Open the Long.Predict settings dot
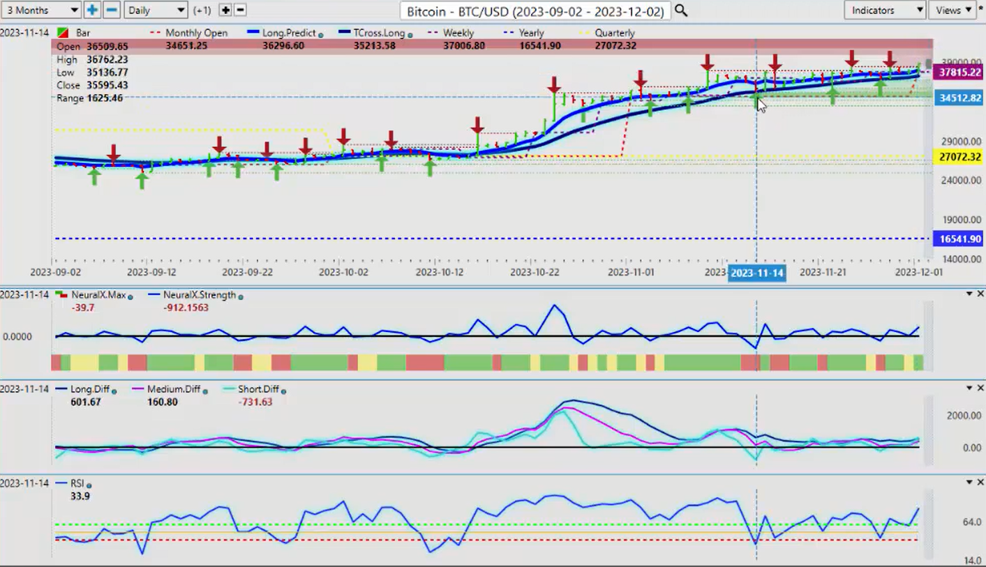Image resolution: width=986 pixels, height=567 pixels. tap(321, 33)
